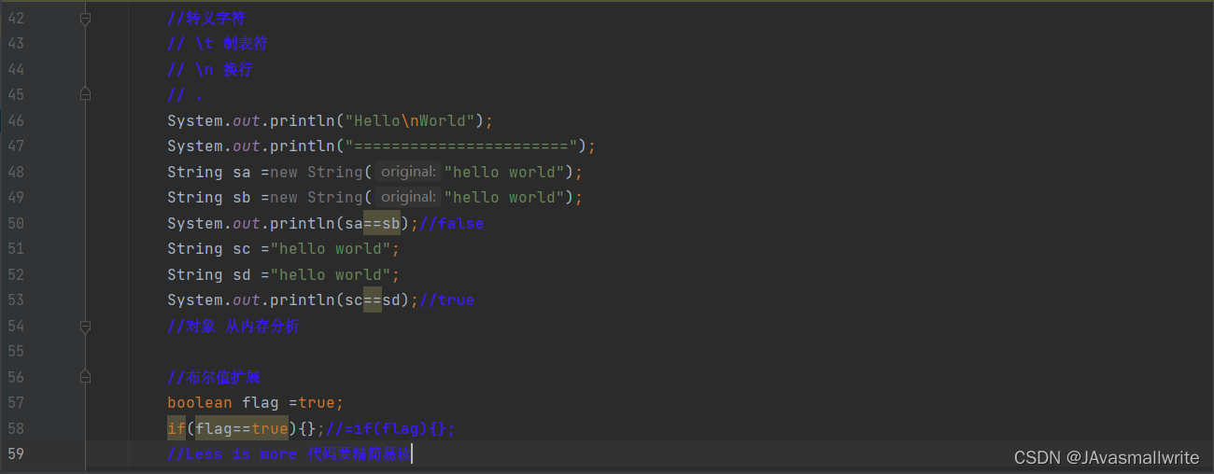Screen dimensions: 1214x474
Task: Collapse comment block fold marker at line 42
Action: (86, 18)
